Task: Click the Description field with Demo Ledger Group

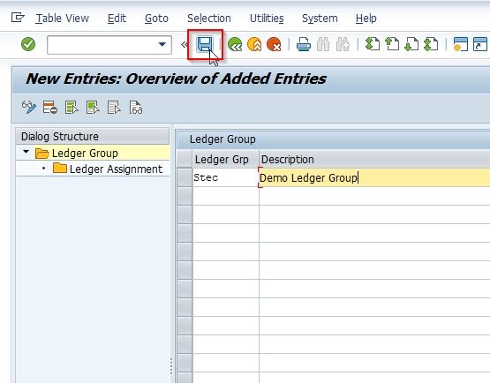Action: [374, 177]
